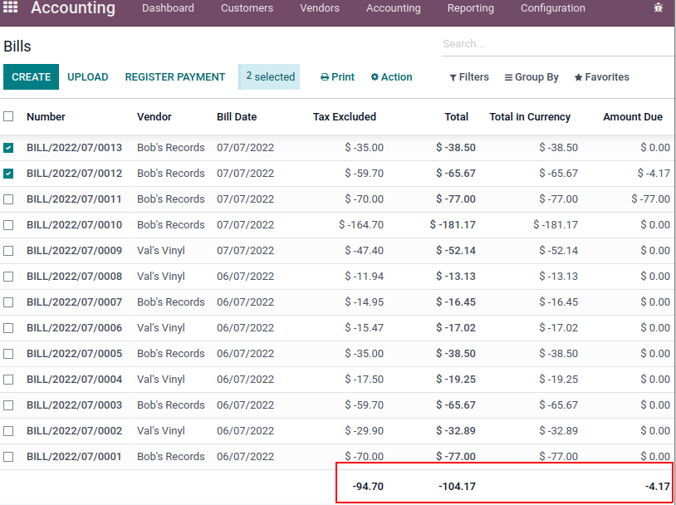The width and height of the screenshot is (676, 505).
Task: Open bill BILL/2022/07/0011
Action: click(74, 199)
